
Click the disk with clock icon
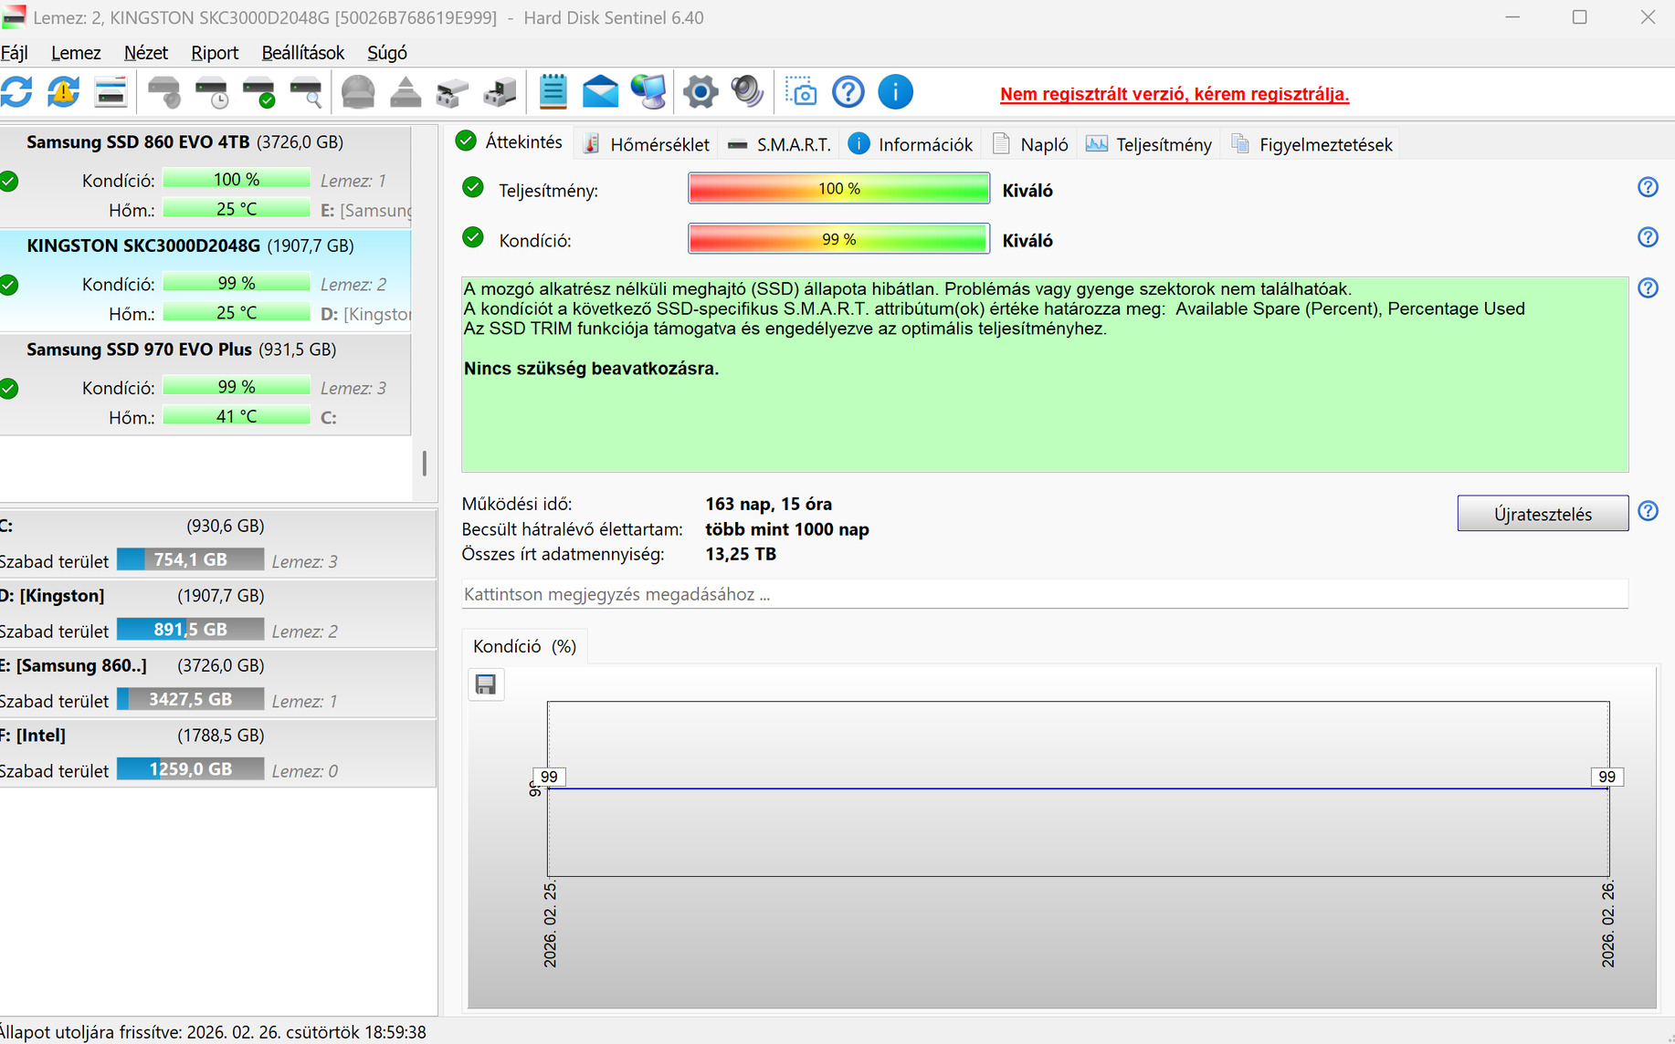[x=212, y=92]
